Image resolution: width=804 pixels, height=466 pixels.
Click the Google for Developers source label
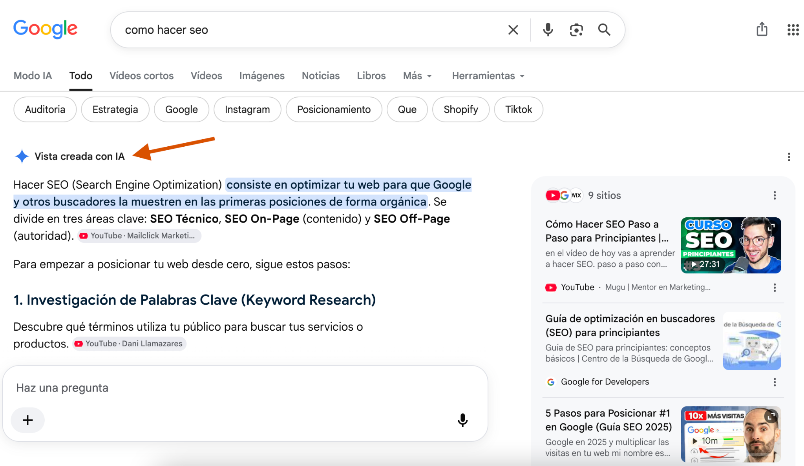coord(605,382)
